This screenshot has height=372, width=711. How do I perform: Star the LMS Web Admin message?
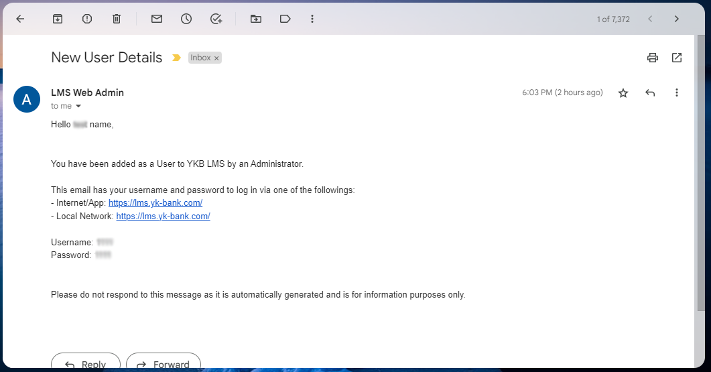pyautogui.click(x=623, y=93)
